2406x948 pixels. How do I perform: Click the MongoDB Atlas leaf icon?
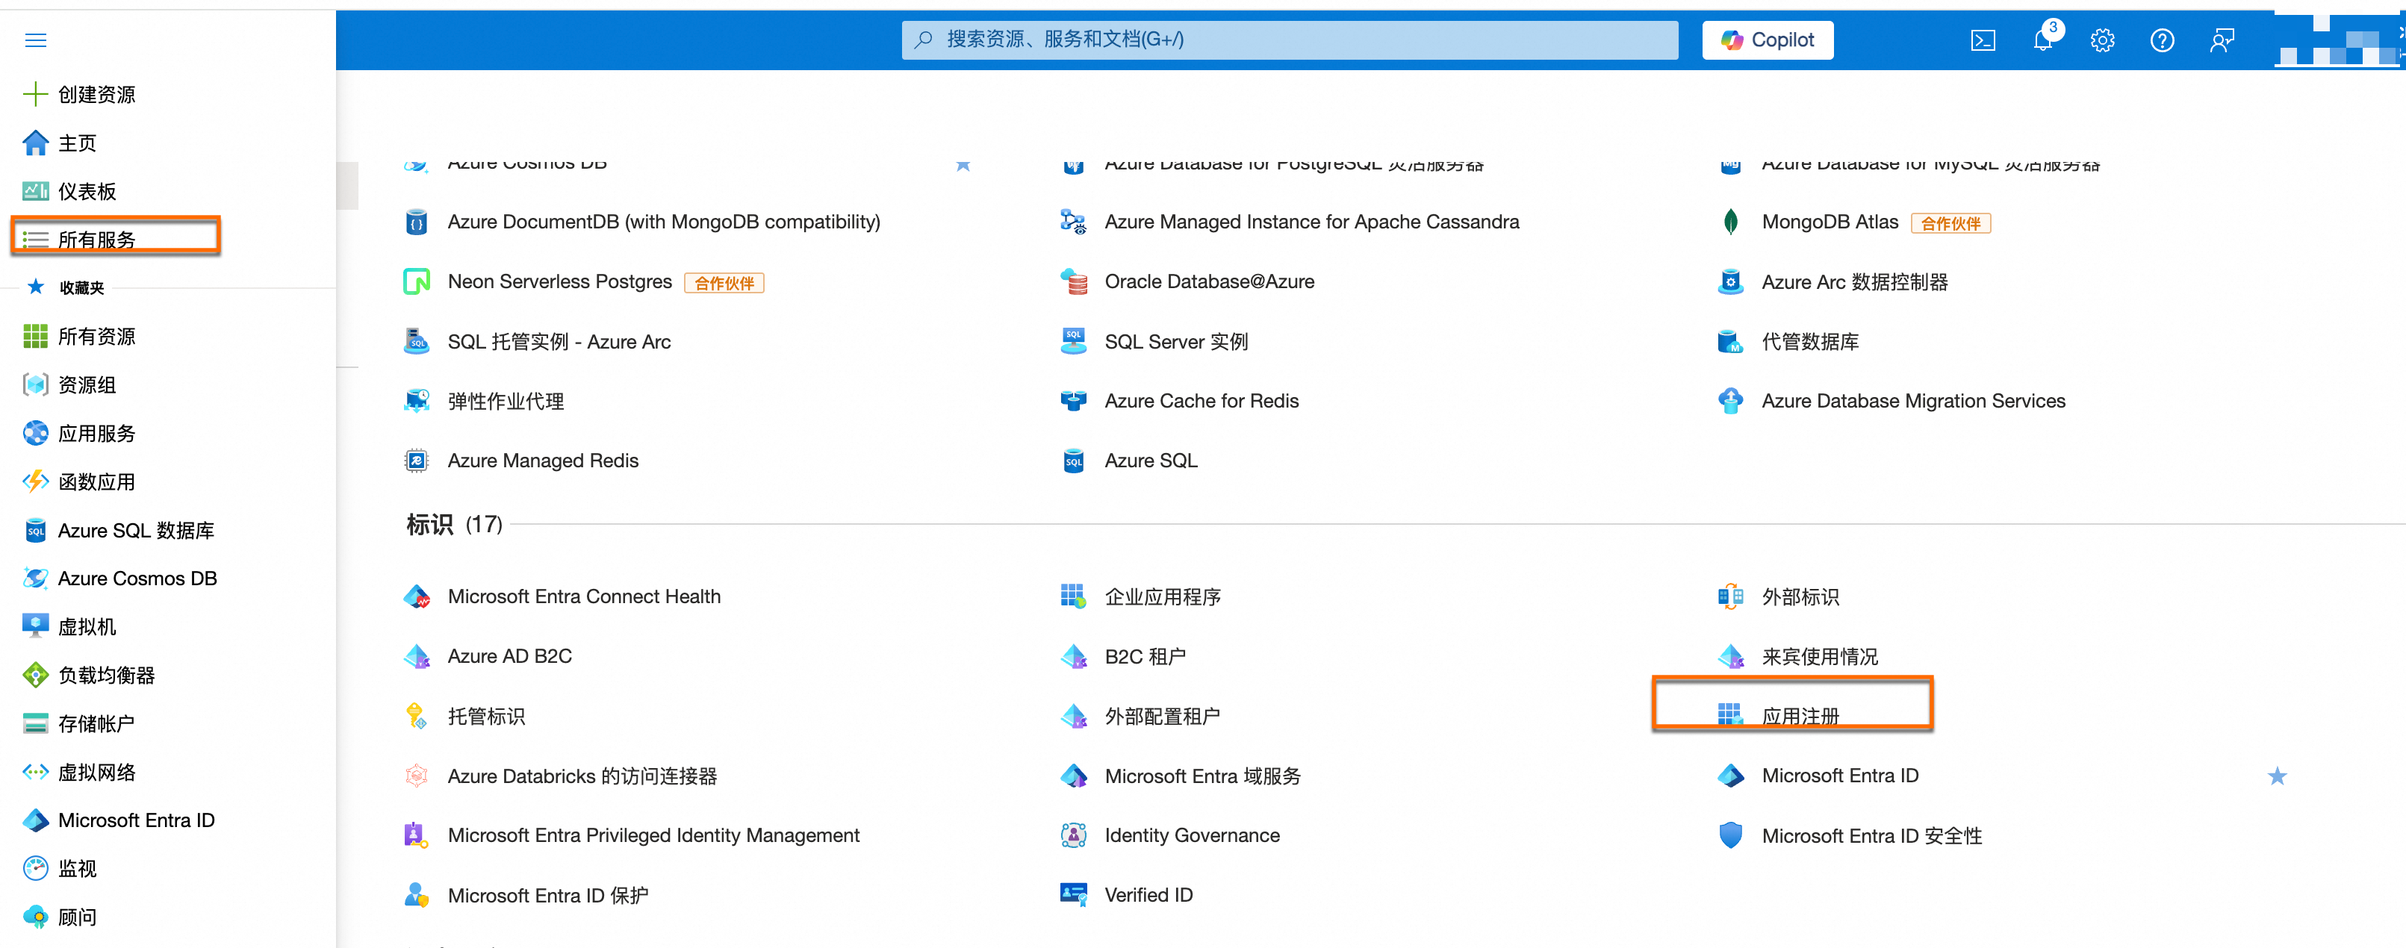[1729, 222]
